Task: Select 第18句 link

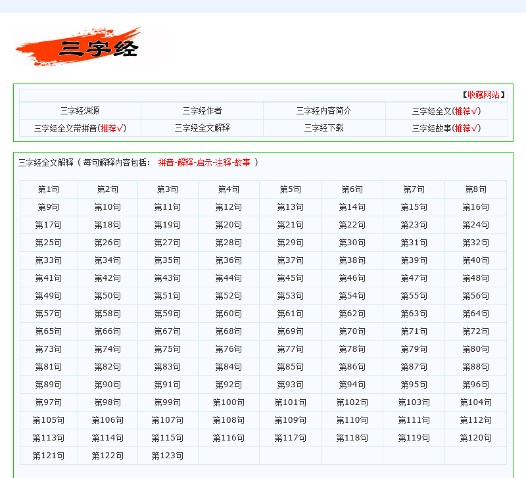Action: (x=107, y=225)
